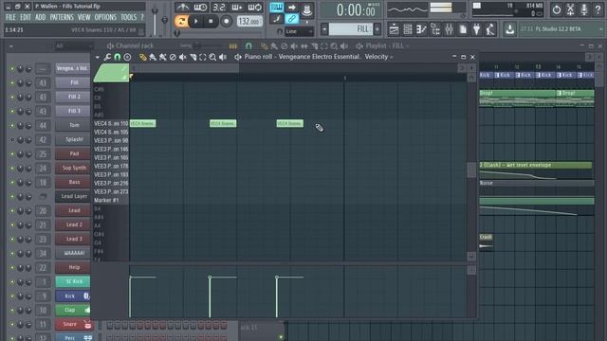607x341 pixels.
Task: Mute the Fill channel with its LED
Action: 12,82
